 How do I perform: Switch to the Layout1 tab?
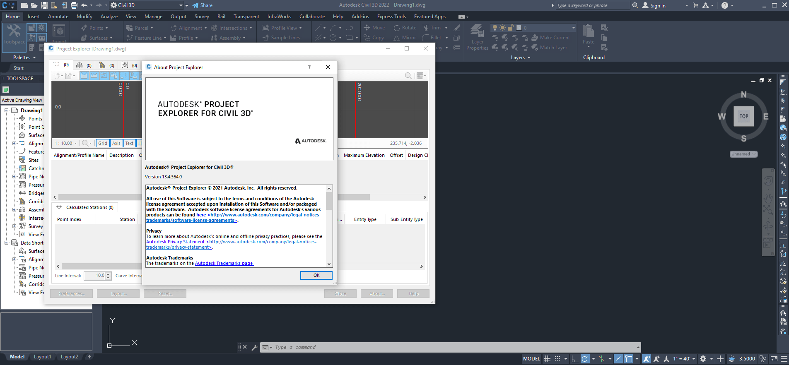coord(42,357)
